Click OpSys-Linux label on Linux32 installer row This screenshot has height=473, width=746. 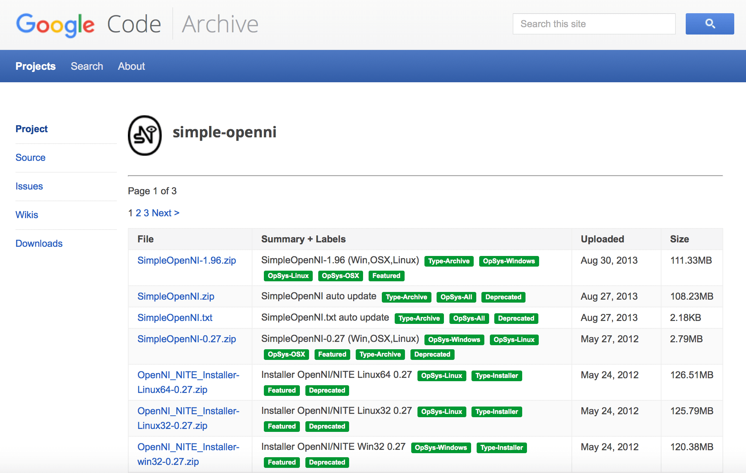(x=442, y=412)
